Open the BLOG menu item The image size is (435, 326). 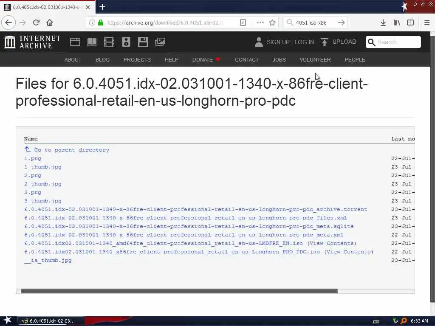coord(102,59)
